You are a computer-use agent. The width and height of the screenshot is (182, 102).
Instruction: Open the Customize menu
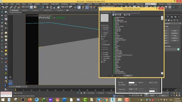pyautogui.click(x=81, y=4)
